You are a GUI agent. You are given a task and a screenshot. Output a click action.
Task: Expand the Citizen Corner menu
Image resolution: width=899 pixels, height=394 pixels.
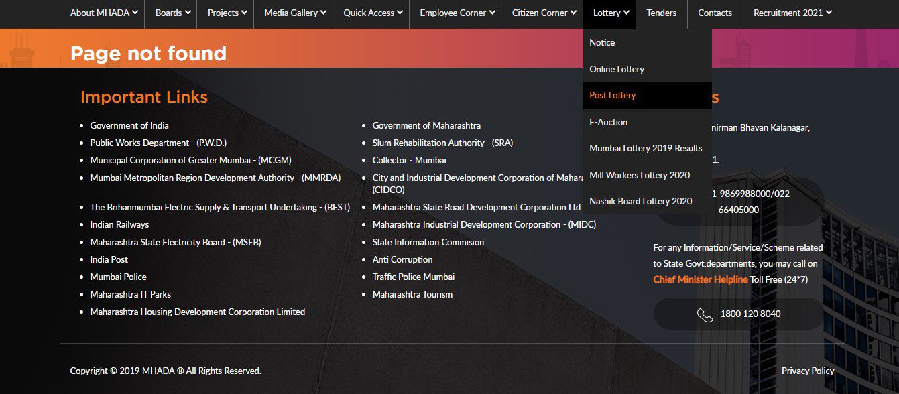(544, 13)
